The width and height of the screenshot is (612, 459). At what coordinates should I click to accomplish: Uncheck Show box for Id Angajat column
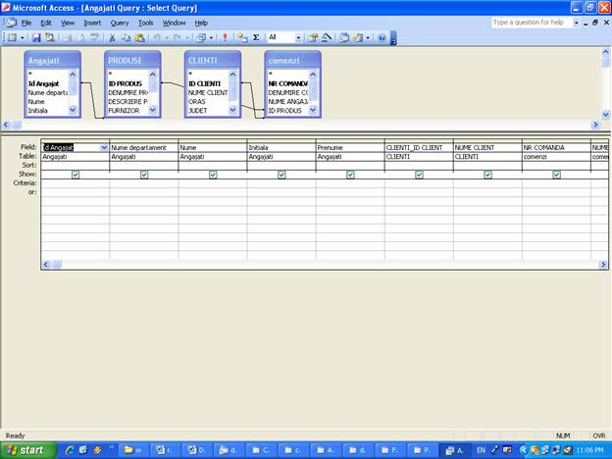(x=76, y=175)
